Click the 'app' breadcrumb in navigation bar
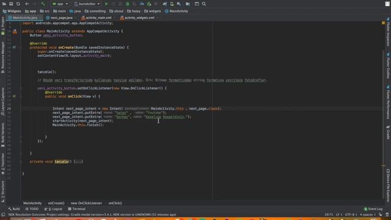This screenshot has height=220, width=391. point(31,11)
